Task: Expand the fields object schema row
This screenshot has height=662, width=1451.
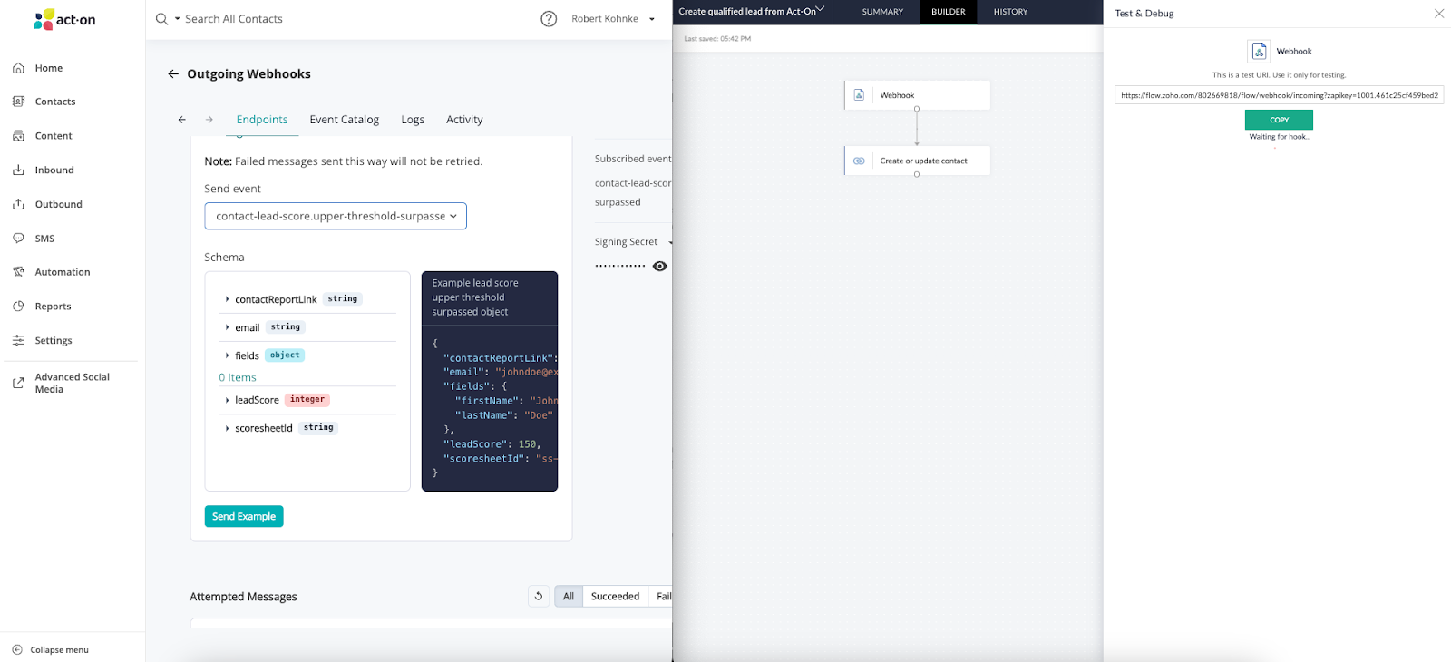Action: tap(227, 355)
